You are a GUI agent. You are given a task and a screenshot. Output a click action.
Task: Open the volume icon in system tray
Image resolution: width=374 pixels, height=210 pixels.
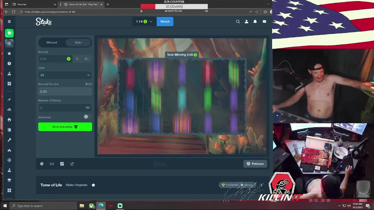pyautogui.click(x=349, y=206)
